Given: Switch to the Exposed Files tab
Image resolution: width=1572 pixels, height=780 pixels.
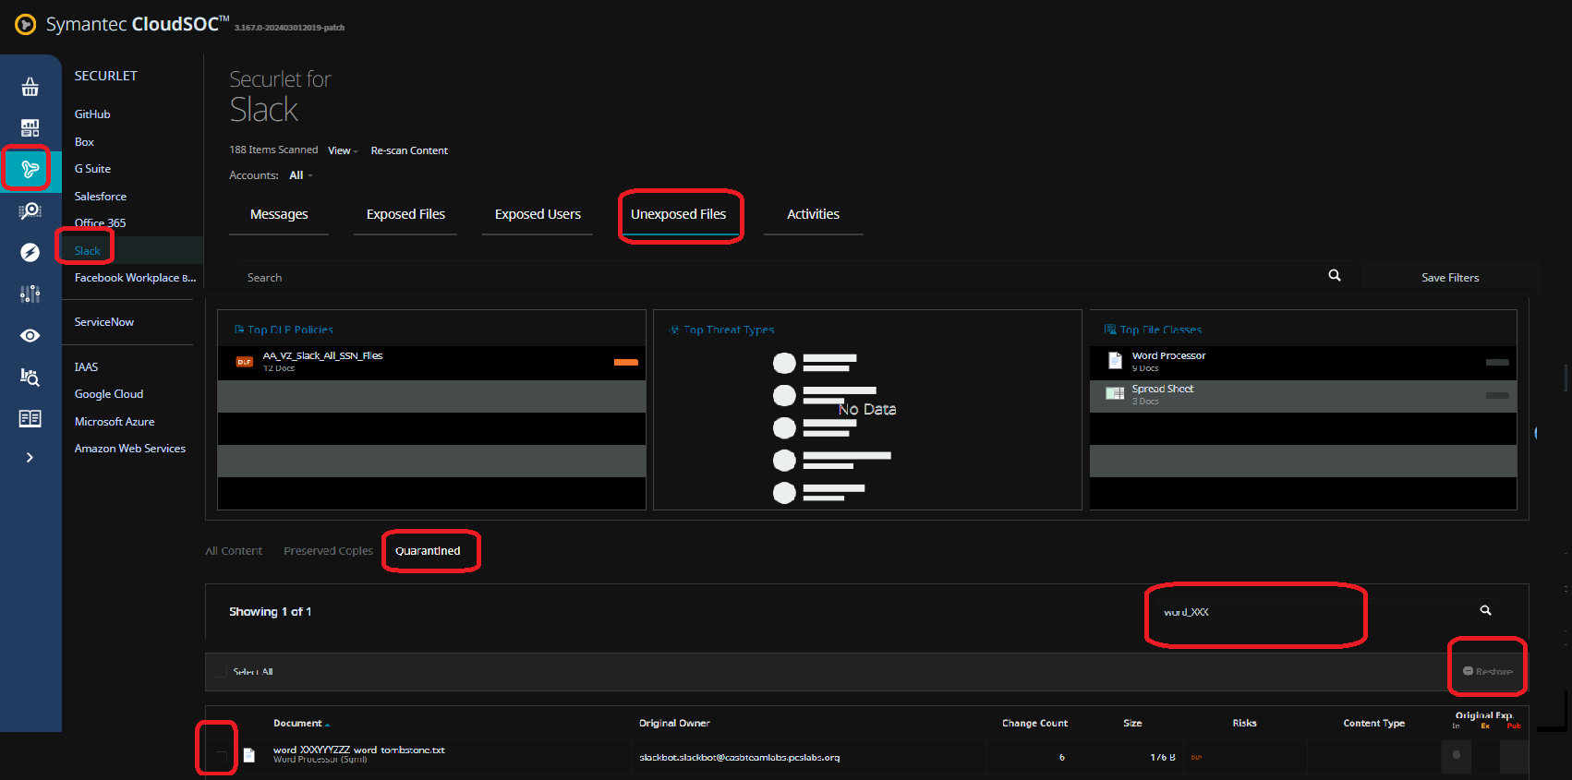Looking at the screenshot, I should [405, 214].
